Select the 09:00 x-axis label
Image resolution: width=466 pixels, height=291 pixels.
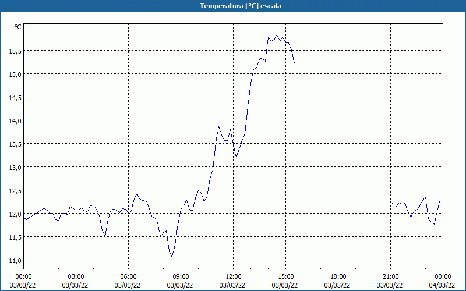click(x=181, y=277)
